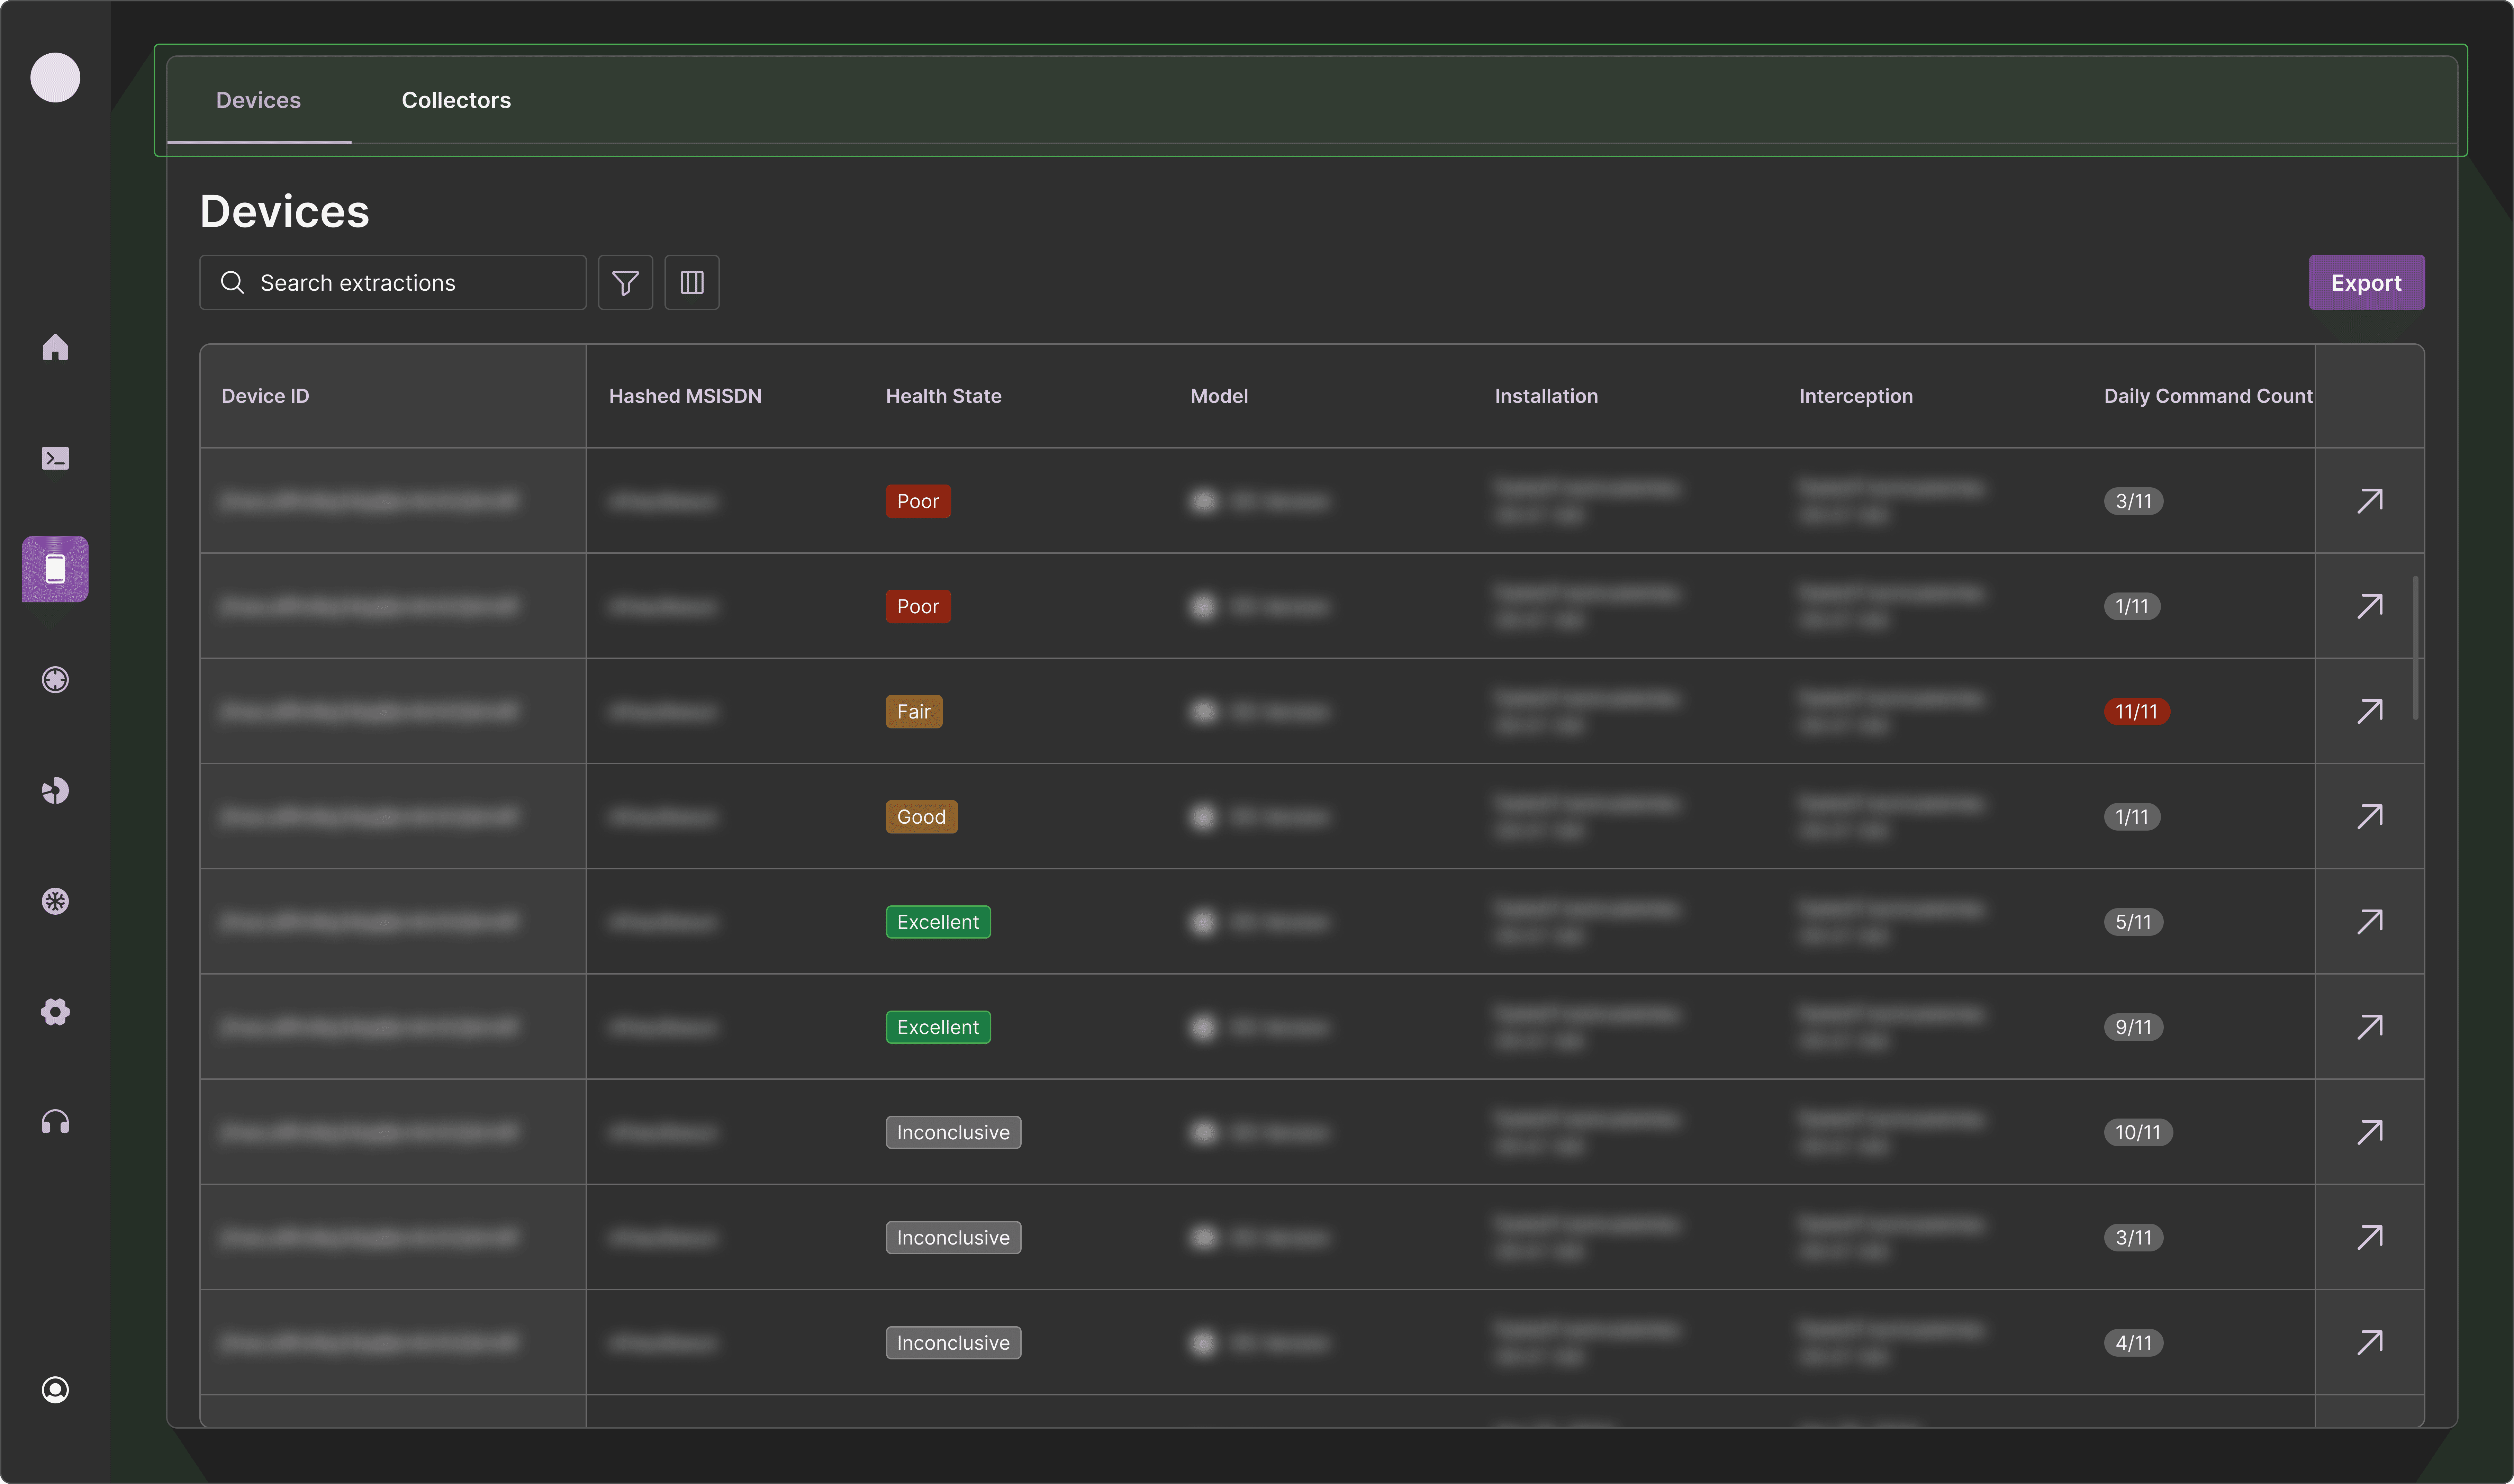Screen dimensions: 2514x1484
Task: Open the user account icon at bottom
Action: (x=55, y=1390)
